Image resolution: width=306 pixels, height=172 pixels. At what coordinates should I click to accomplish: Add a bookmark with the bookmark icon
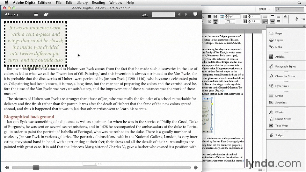[46, 14]
